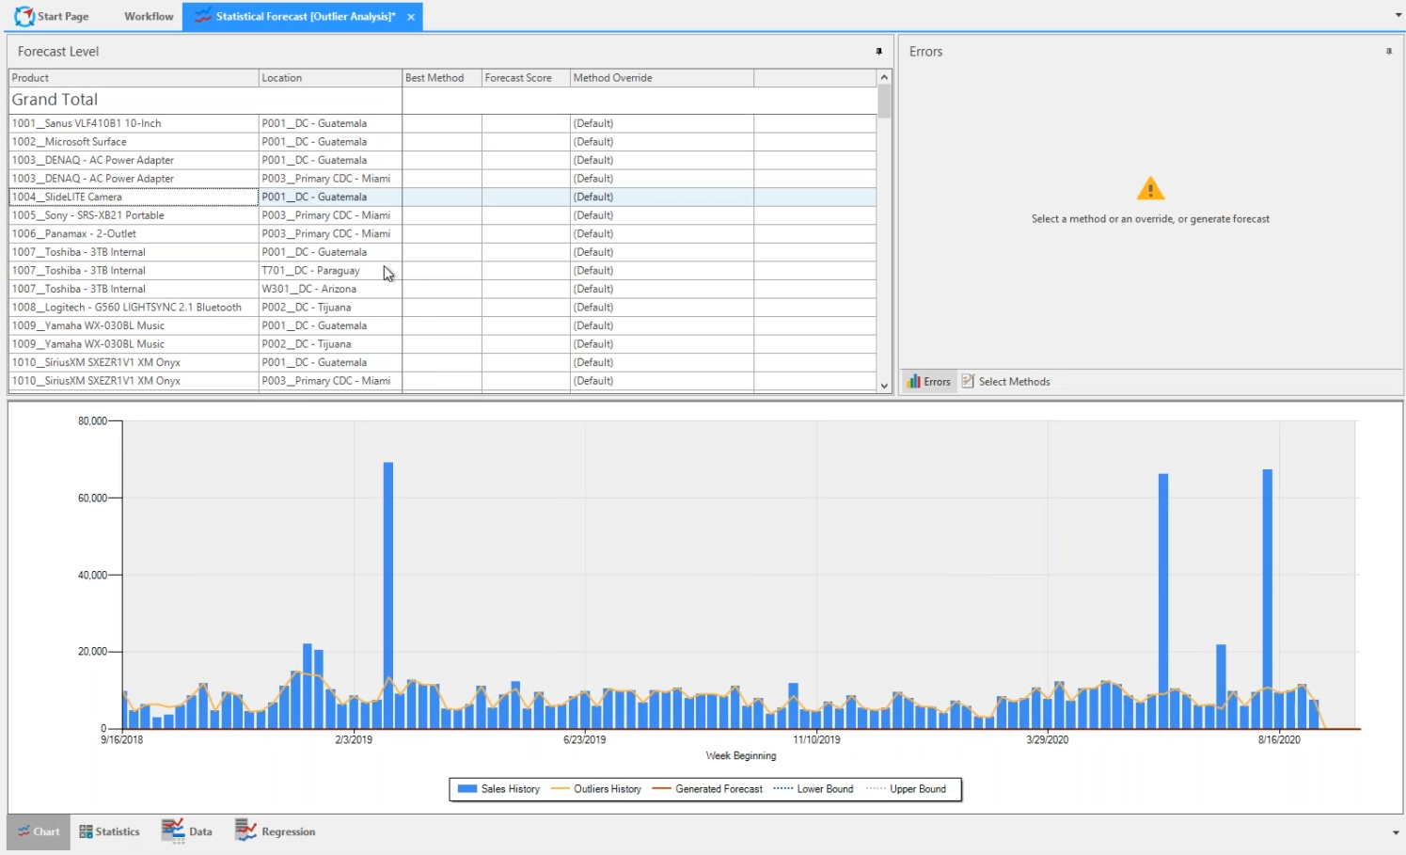
Task: Click the table scrollbar down arrow
Action: click(x=884, y=386)
